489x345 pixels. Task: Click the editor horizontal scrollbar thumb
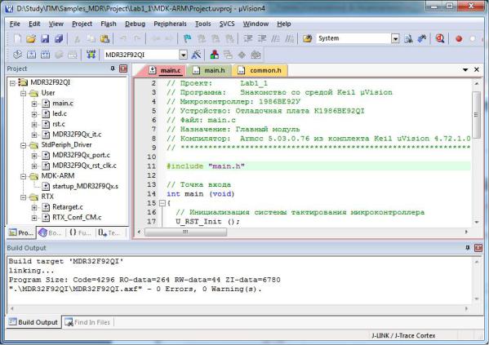pyautogui.click(x=185, y=232)
